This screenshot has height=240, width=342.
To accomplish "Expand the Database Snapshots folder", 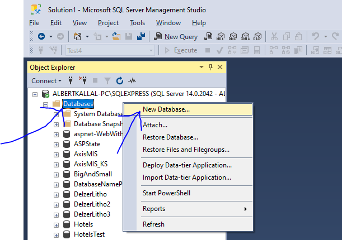I will coord(57,124).
